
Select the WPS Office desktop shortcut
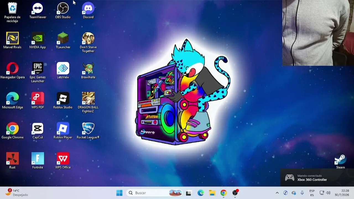tap(63, 161)
